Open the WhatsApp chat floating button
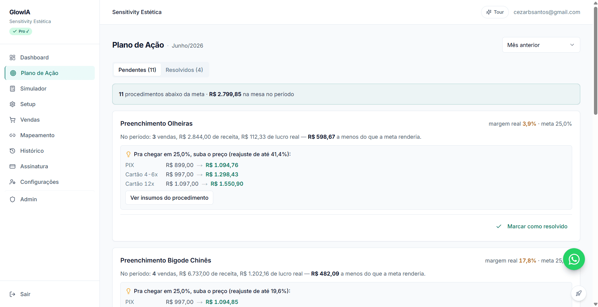598x307 pixels. pyautogui.click(x=574, y=259)
